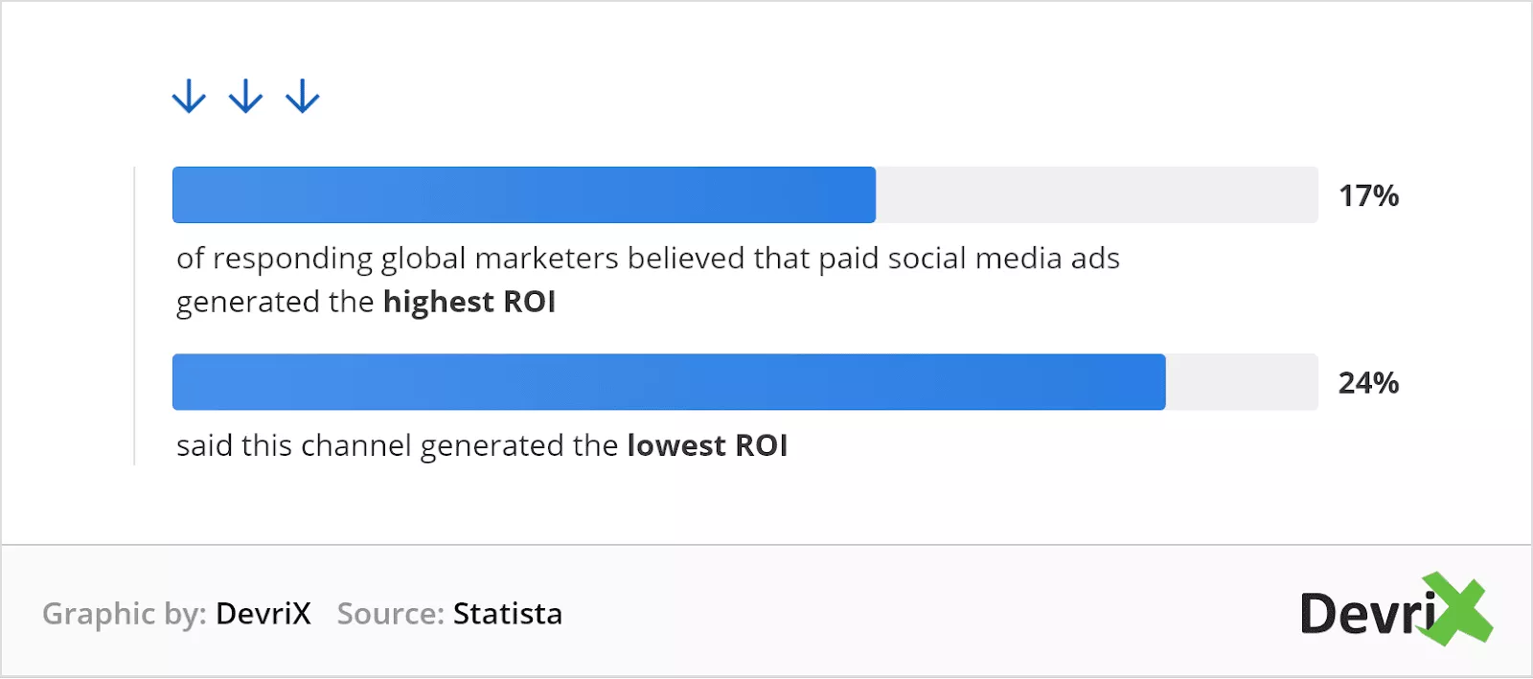Click the DevriX logo
Screen dimensions: 1533x679
point(1396,610)
